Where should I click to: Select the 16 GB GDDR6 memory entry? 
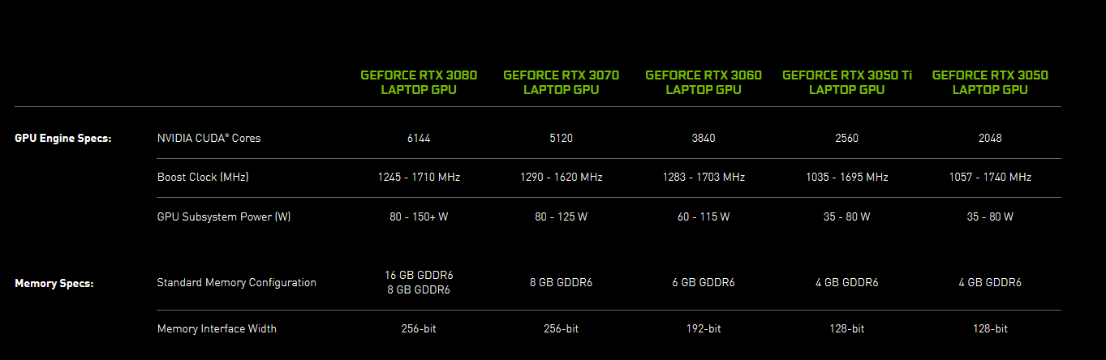pos(419,275)
